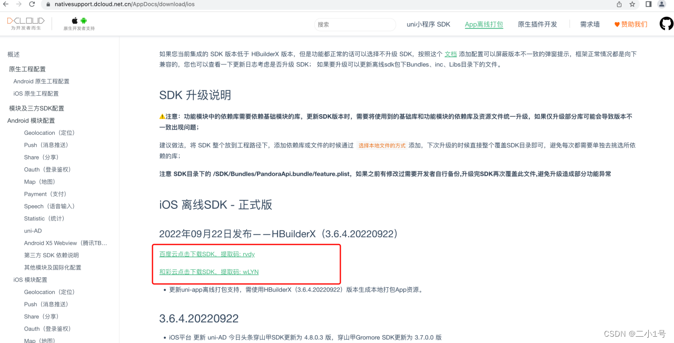Select uni-AD in the sidebar
The width and height of the screenshot is (674, 343).
pyautogui.click(x=33, y=230)
